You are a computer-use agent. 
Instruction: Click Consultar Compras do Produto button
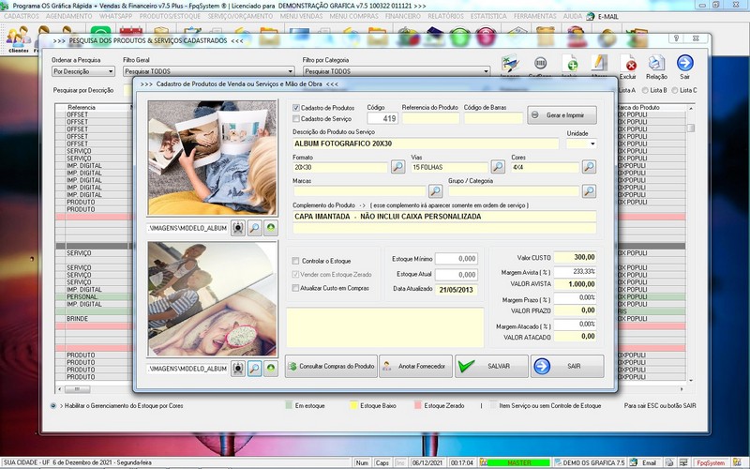[x=331, y=366]
